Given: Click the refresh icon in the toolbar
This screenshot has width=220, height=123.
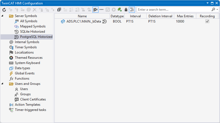Looking at the screenshot, I should 4,10.
